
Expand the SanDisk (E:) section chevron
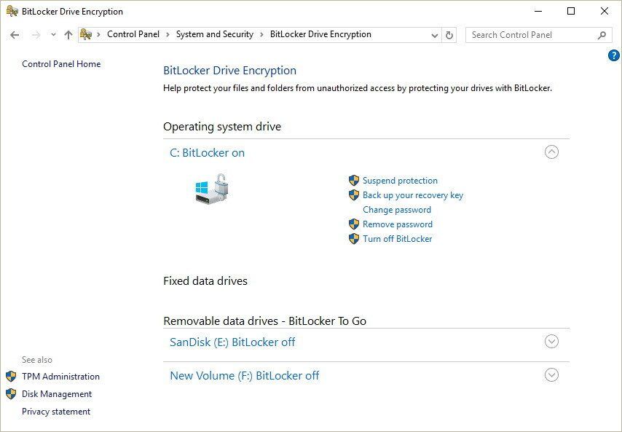click(x=551, y=341)
